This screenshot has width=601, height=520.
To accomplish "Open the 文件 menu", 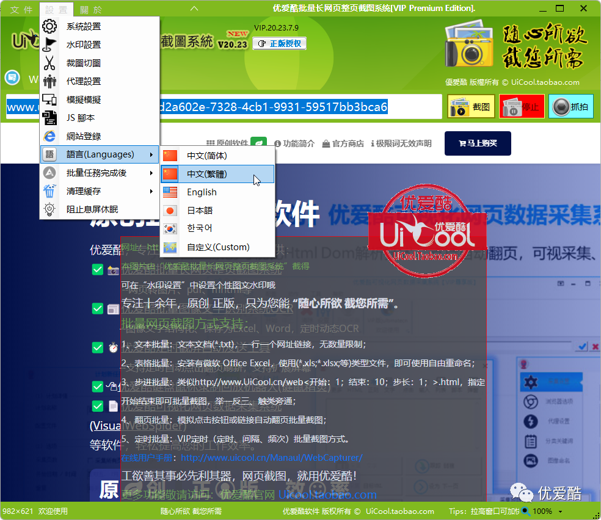I will pos(21,10).
